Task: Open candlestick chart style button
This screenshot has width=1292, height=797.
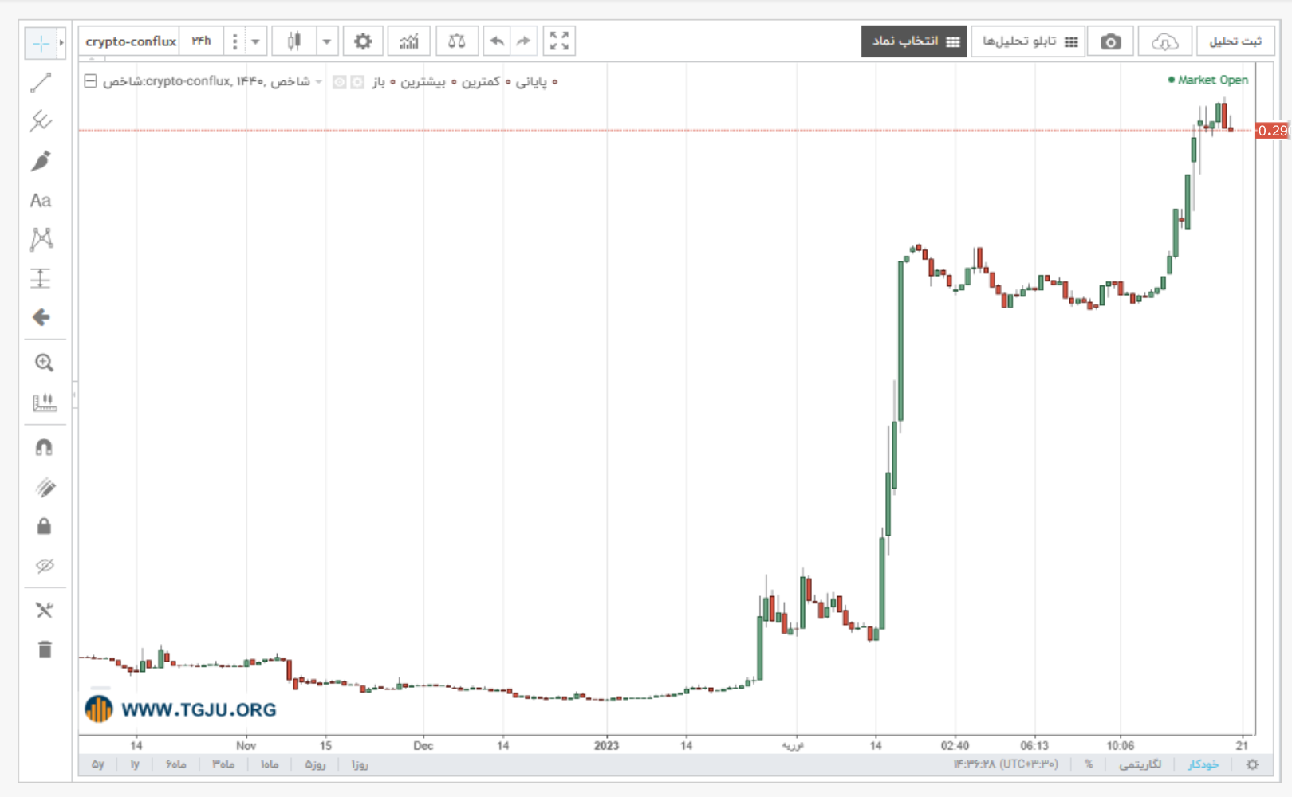Action: pos(294,41)
